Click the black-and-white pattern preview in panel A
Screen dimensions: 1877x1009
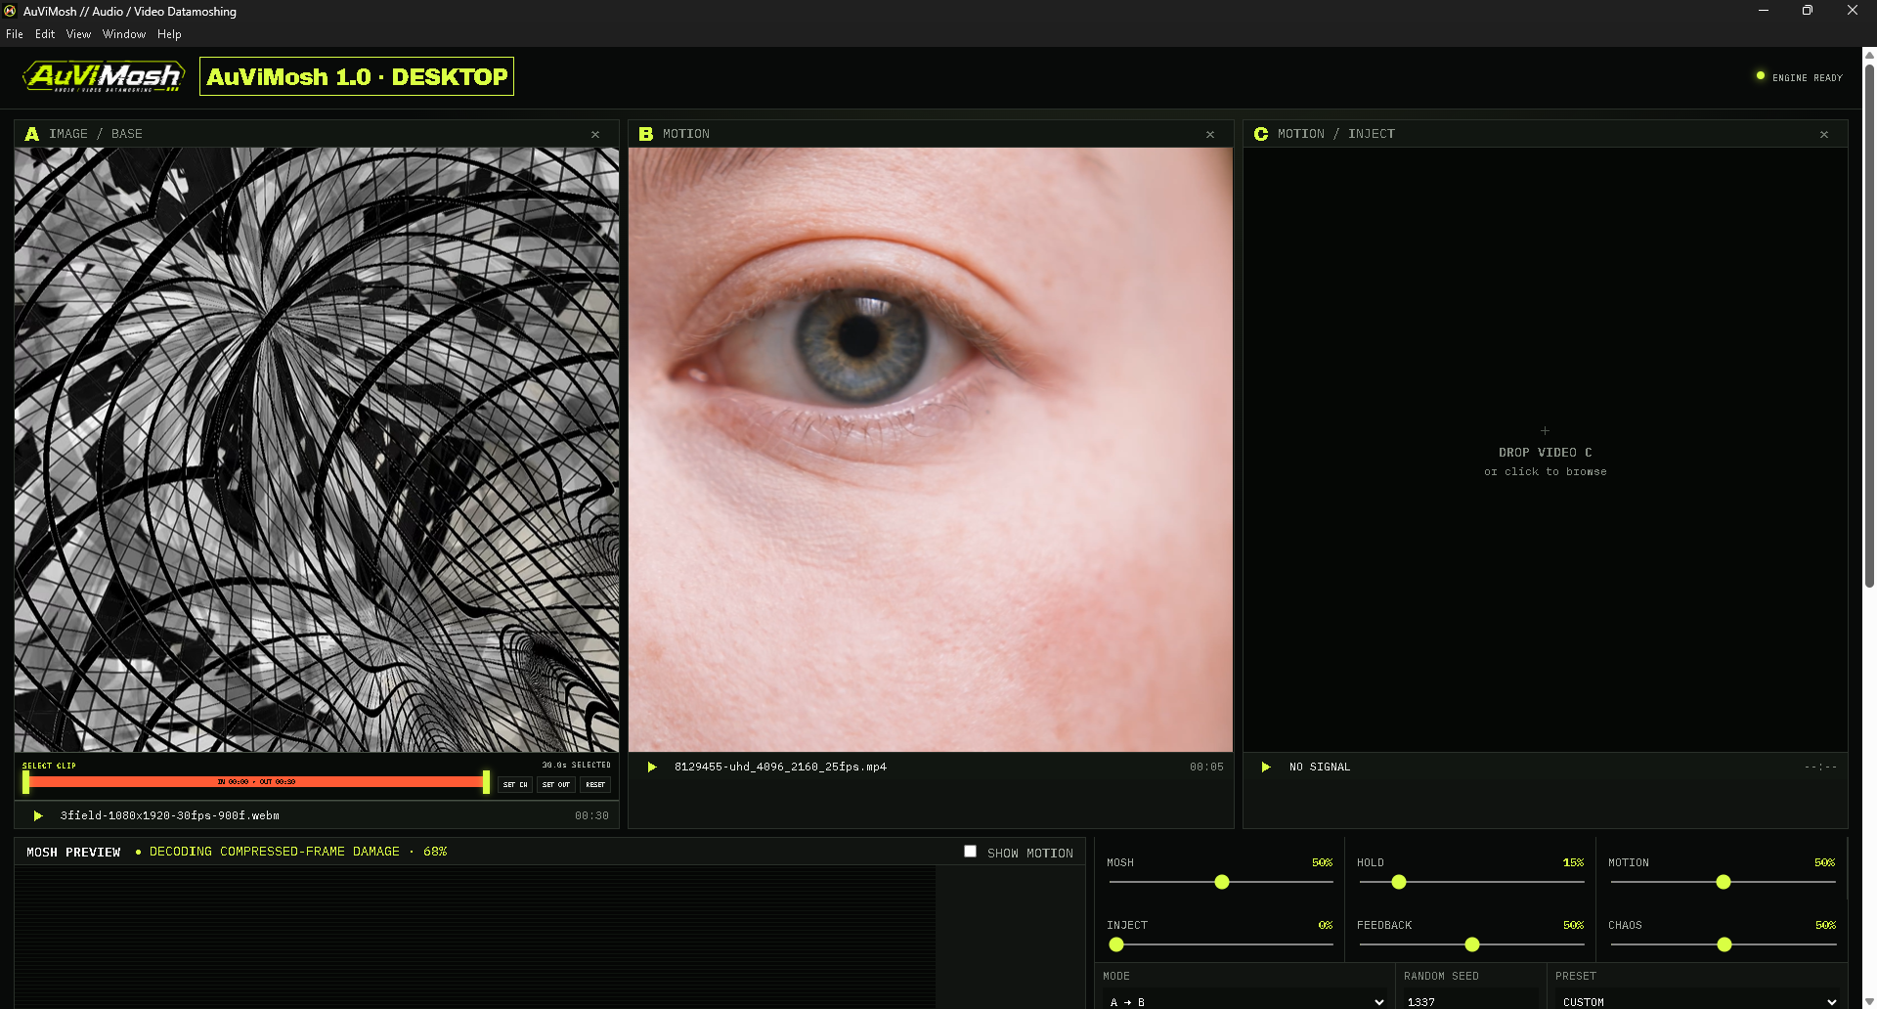tap(317, 450)
